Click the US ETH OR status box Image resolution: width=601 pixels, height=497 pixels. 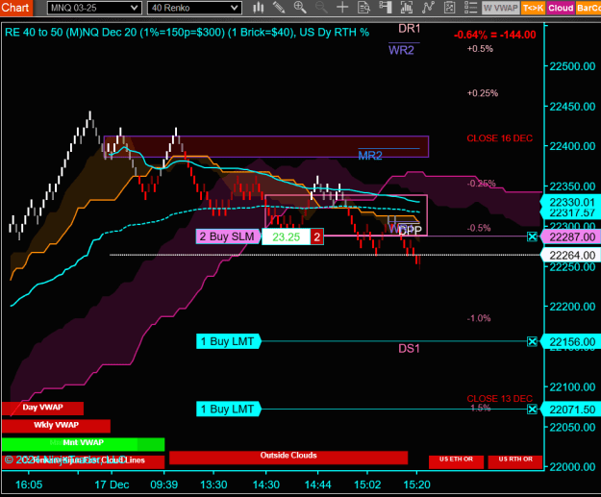[456, 461]
